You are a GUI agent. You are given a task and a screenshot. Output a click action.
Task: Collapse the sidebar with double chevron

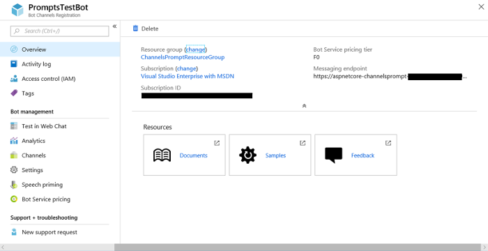[114, 26]
